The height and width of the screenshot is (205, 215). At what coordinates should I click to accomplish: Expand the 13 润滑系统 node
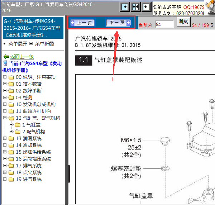5,138
